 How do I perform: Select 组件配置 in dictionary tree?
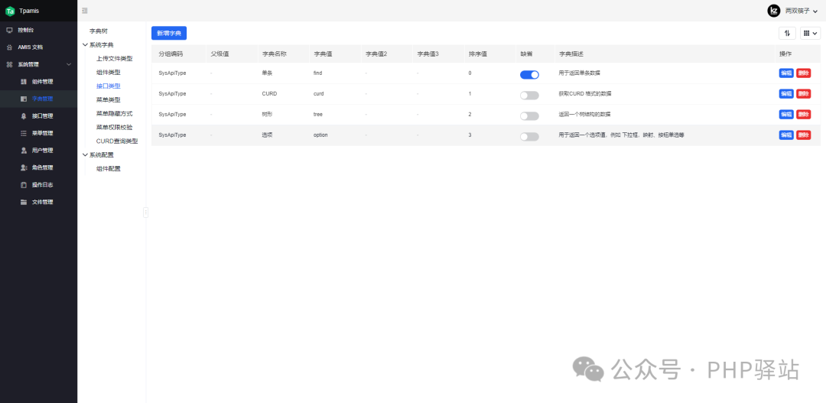[108, 168]
